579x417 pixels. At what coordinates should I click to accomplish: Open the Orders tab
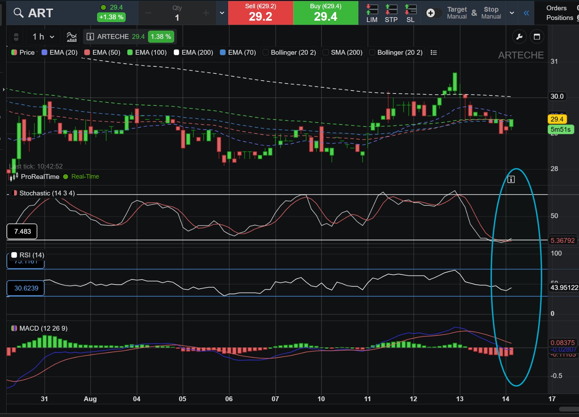click(556, 8)
